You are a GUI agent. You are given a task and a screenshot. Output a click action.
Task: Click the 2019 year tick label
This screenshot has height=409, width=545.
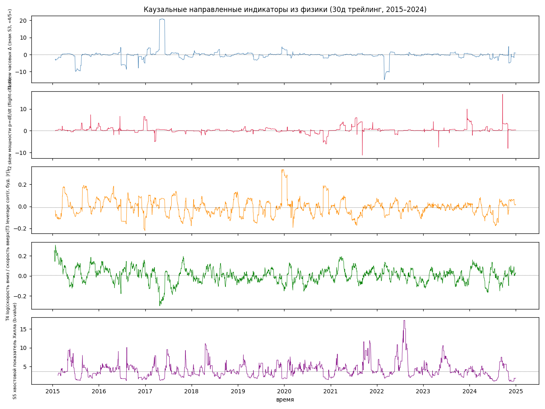[x=238, y=391]
